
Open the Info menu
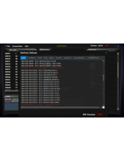coord(27,46)
